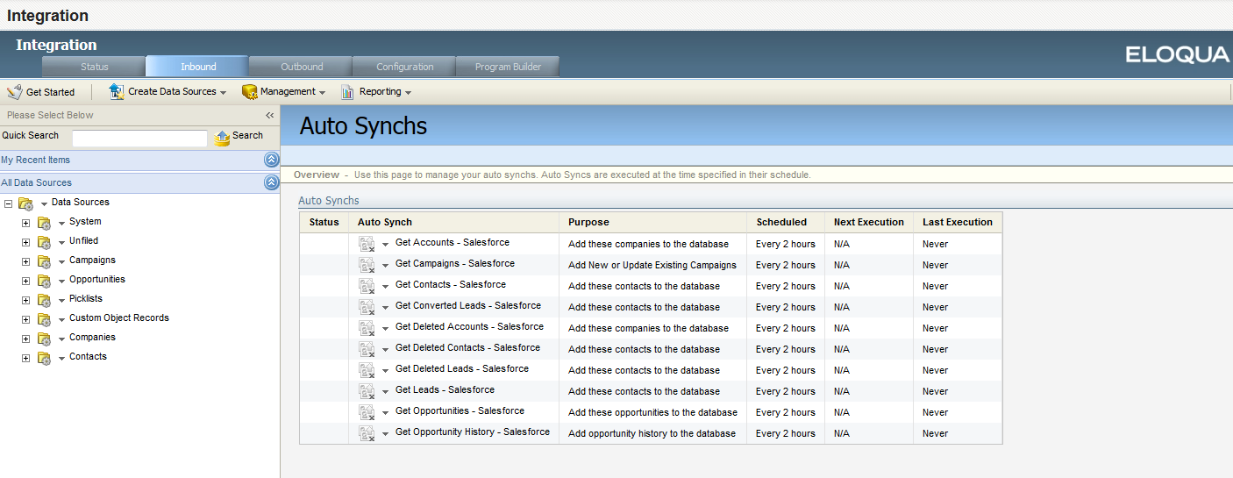Switch to the Outbound tab
The height and width of the screenshot is (478, 1233).
pos(301,67)
